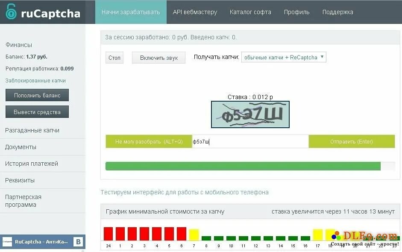The height and width of the screenshot is (252, 402).
Task: Click red chart bar for hour 3
Action: (144, 234)
